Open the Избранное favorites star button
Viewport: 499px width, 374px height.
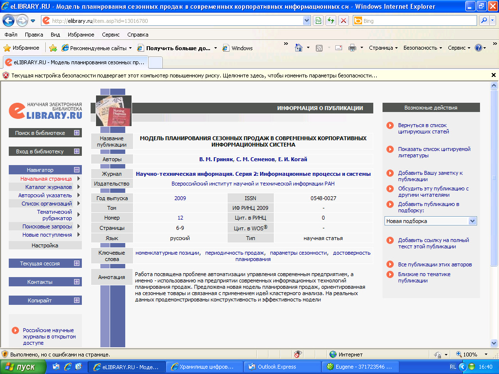(x=21, y=48)
